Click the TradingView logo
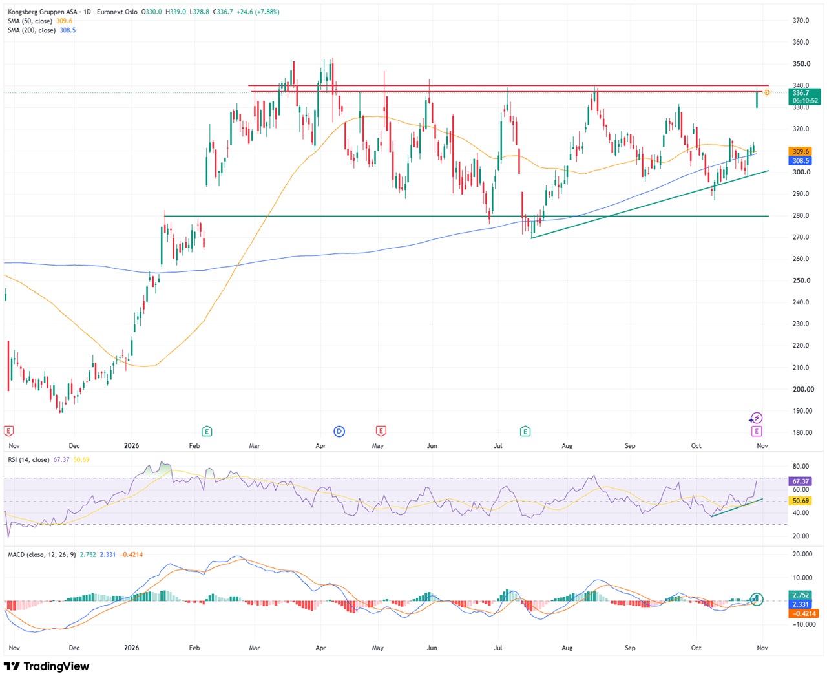Image resolution: width=827 pixels, height=676 pixels. coord(47,666)
